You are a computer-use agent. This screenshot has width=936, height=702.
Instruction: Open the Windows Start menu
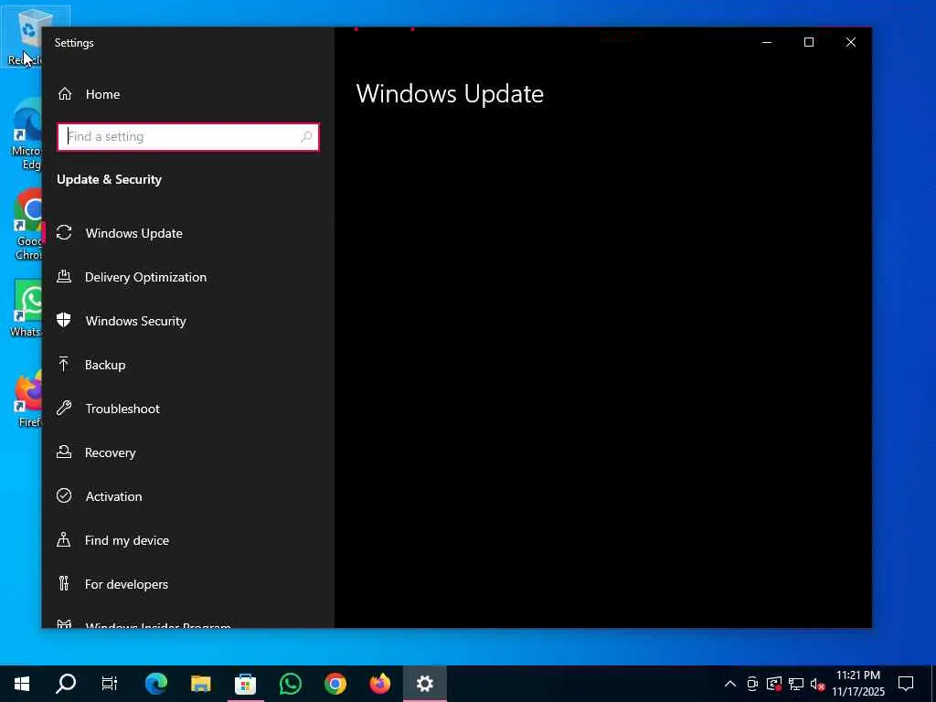(x=22, y=684)
